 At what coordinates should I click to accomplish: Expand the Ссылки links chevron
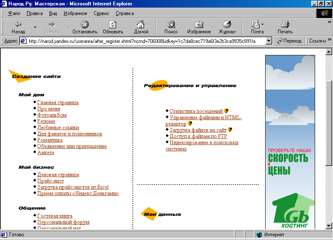(x=329, y=39)
